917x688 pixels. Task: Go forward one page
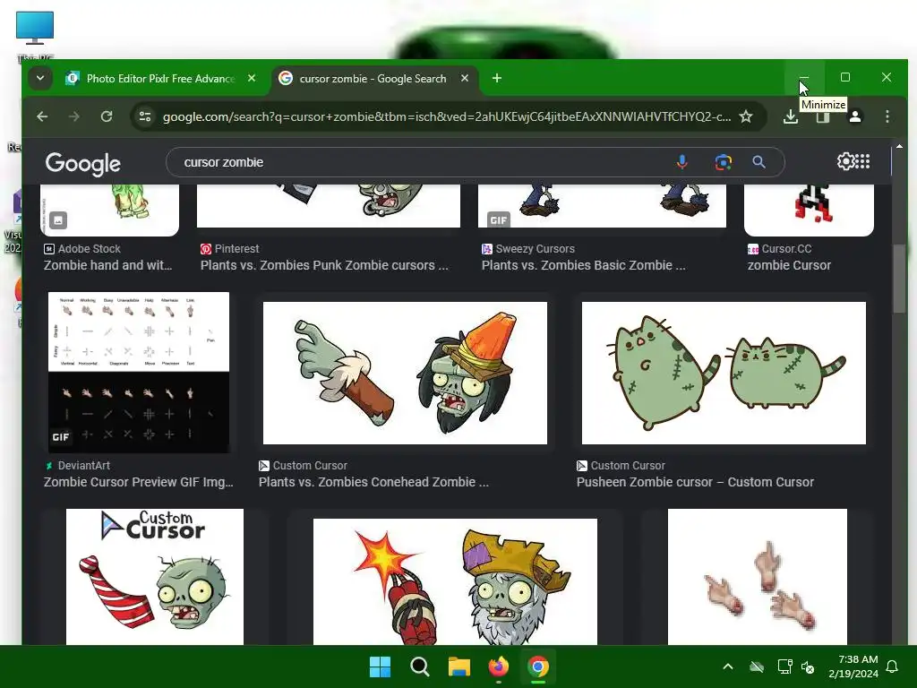click(73, 116)
